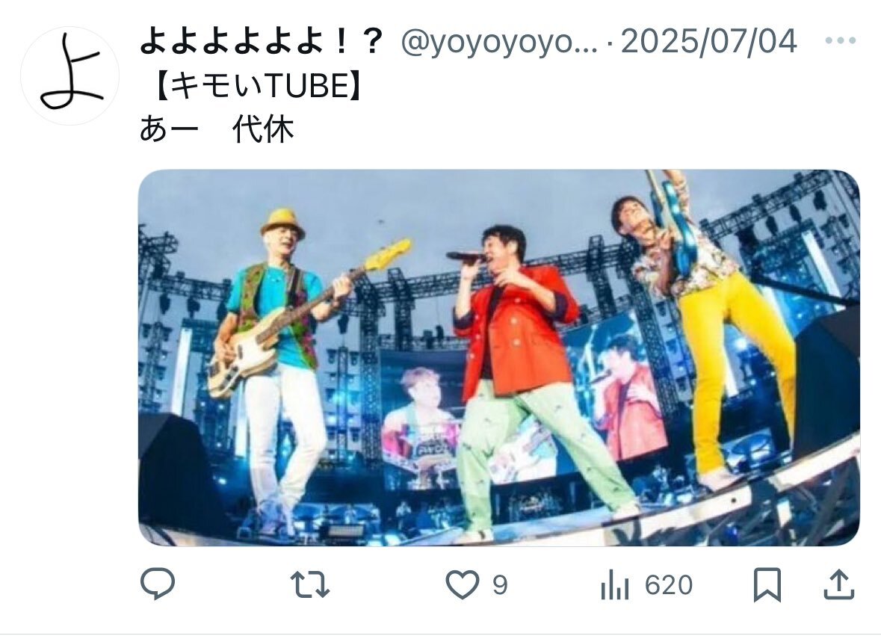Open tweet via 2025/07/04 timestamp

point(708,41)
